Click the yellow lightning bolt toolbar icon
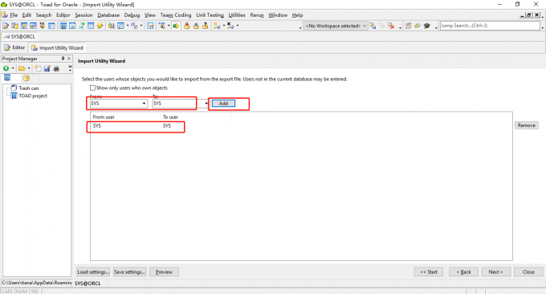 [100, 26]
